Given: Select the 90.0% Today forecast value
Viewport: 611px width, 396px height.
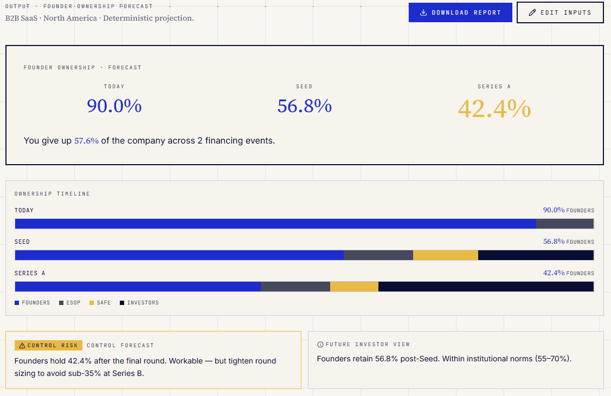Looking at the screenshot, I should [x=114, y=106].
